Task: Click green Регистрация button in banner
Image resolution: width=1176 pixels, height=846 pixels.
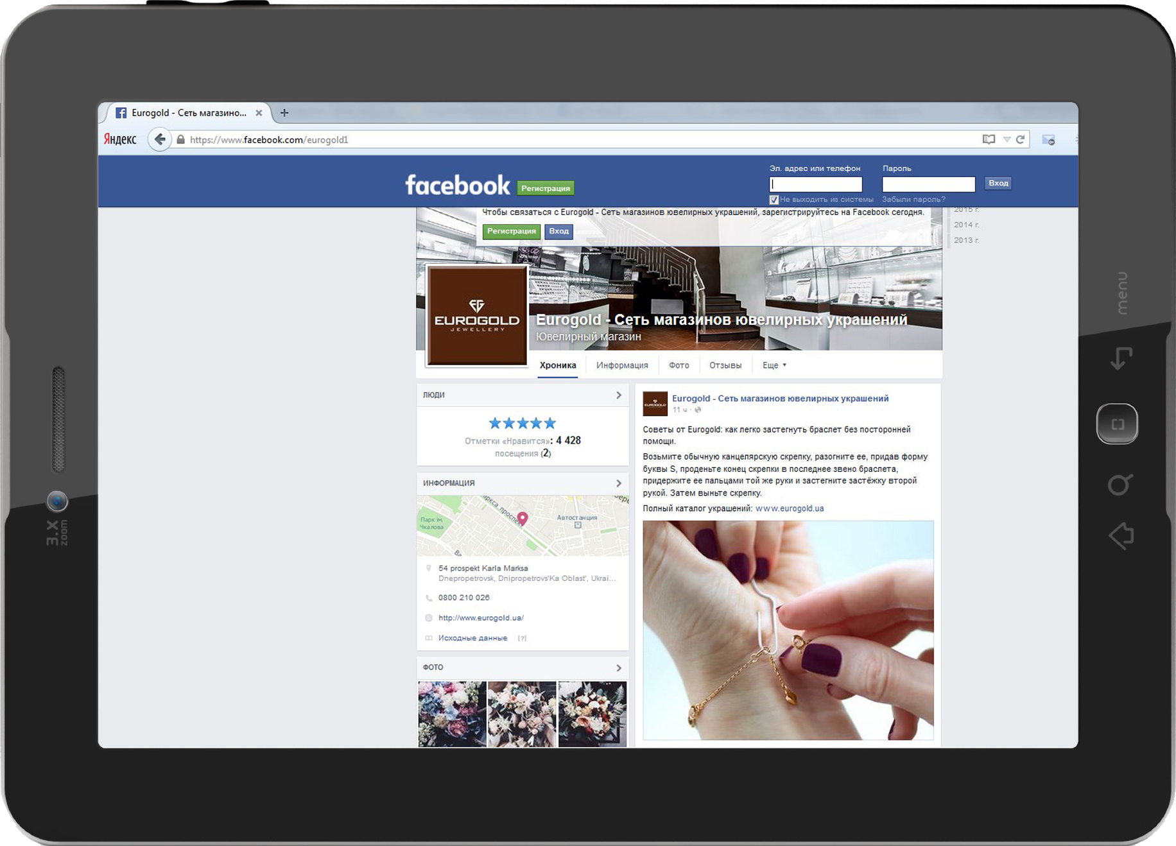Action: coord(511,231)
